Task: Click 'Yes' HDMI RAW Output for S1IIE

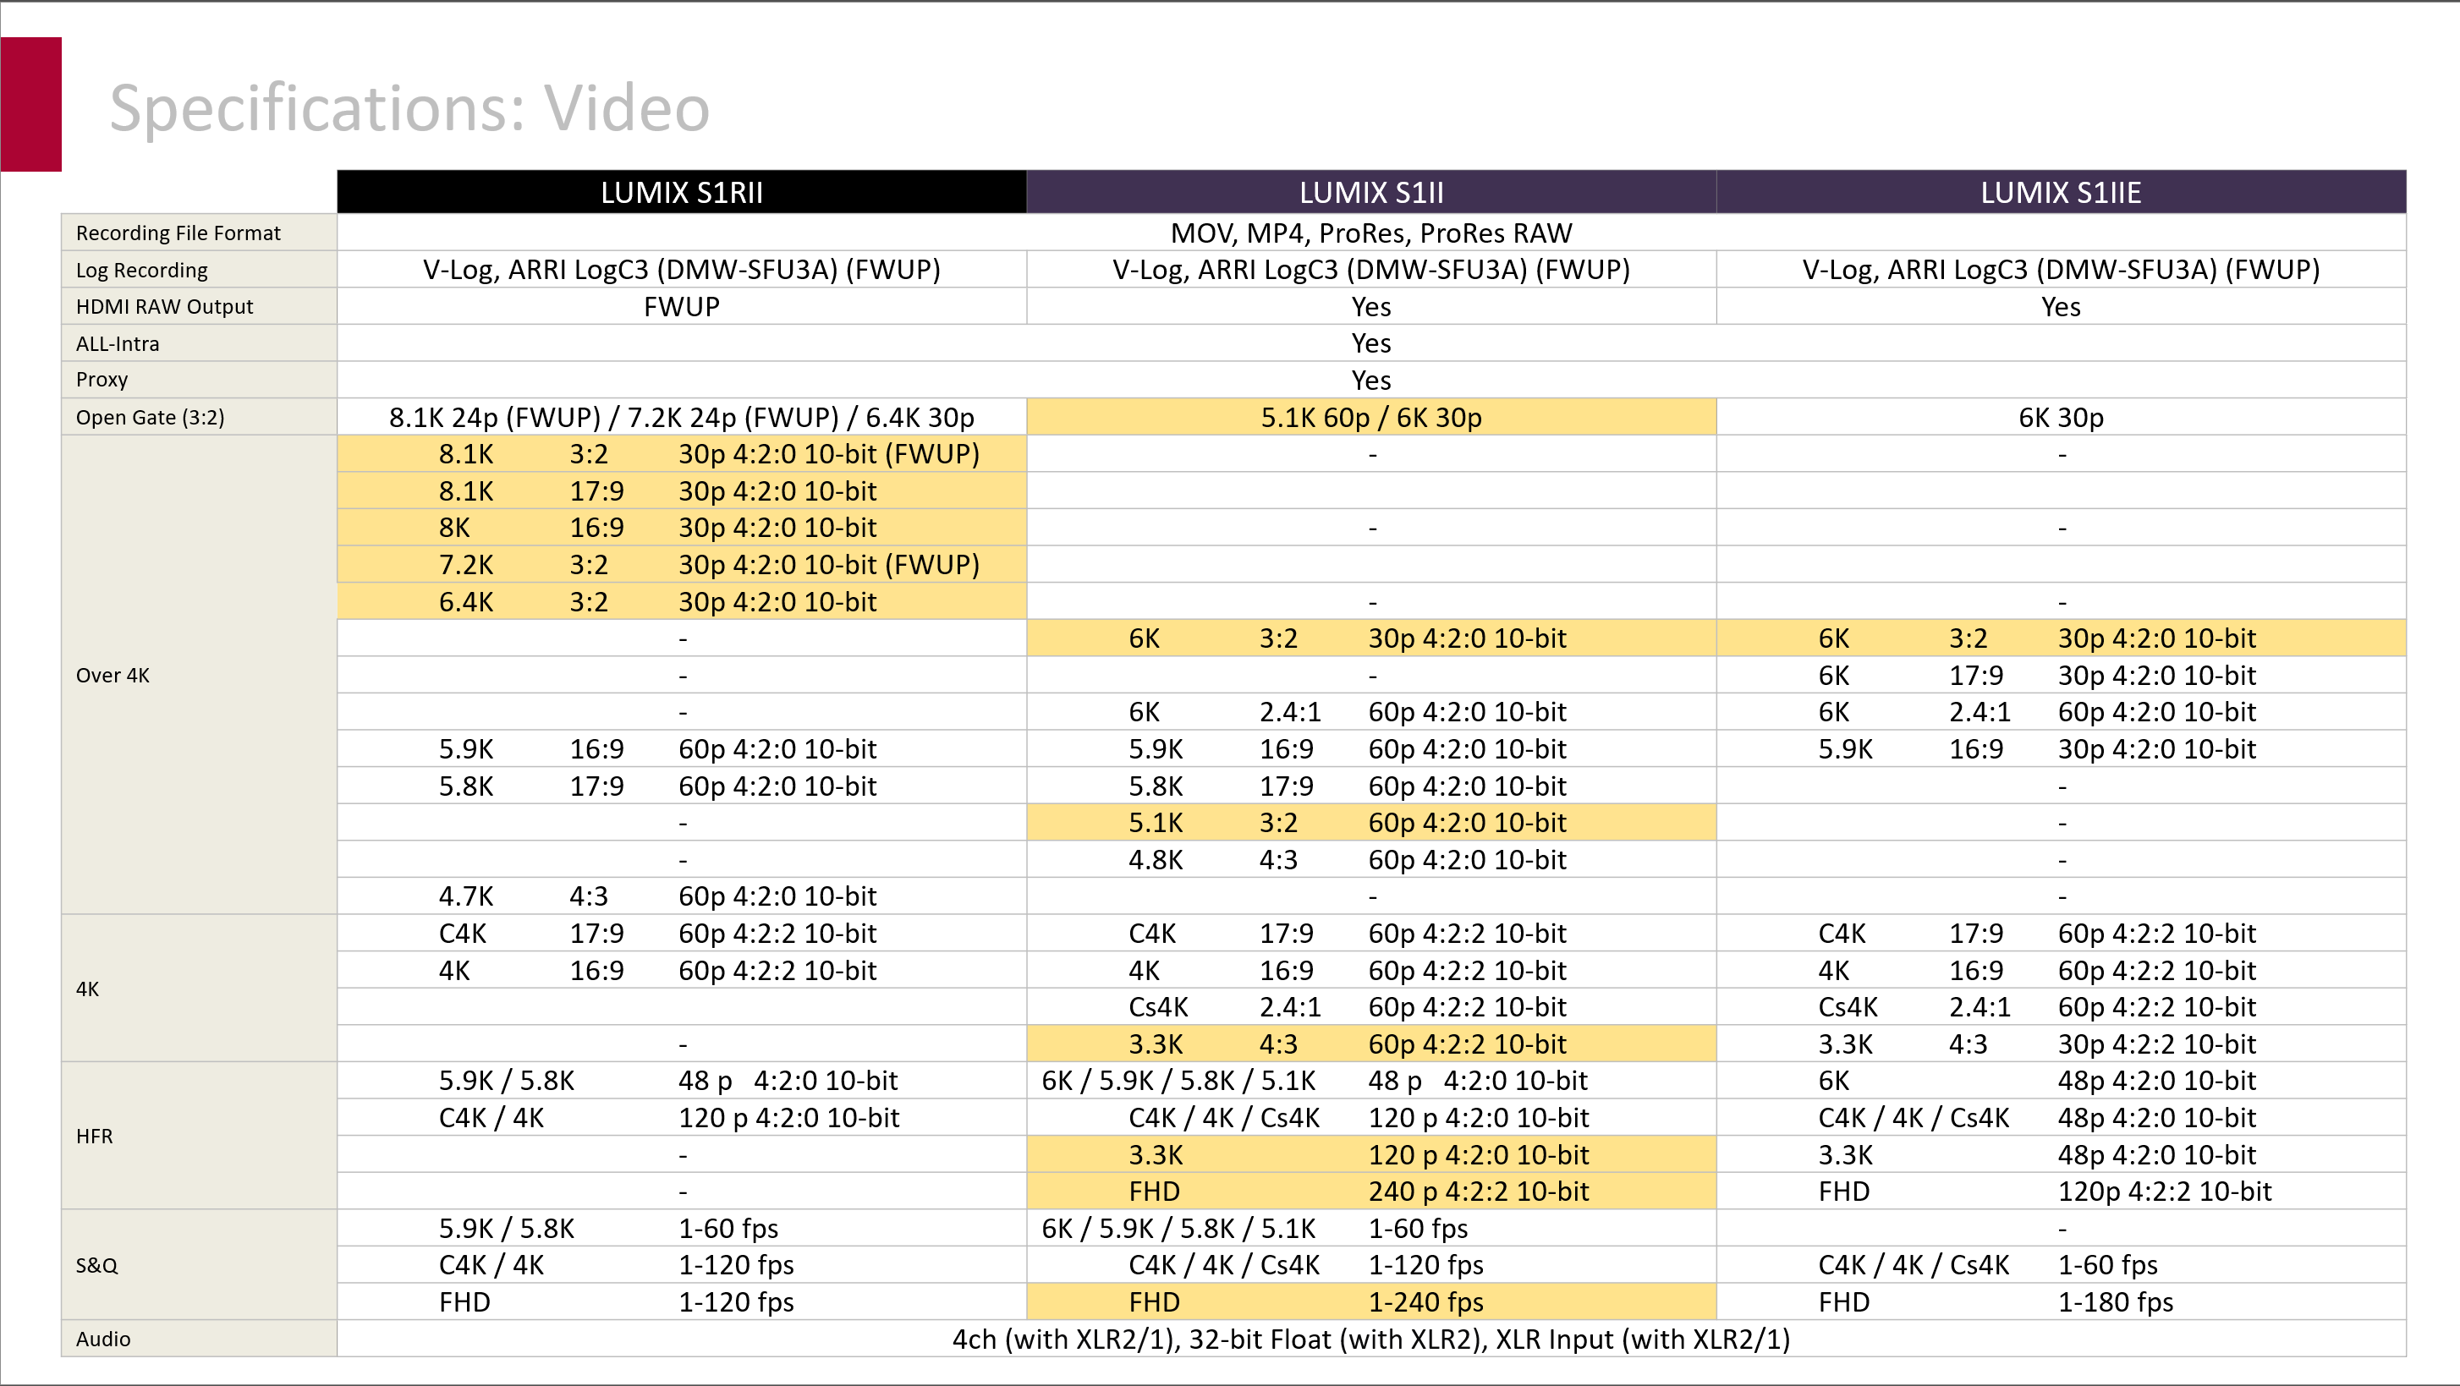Action: coord(2061,306)
